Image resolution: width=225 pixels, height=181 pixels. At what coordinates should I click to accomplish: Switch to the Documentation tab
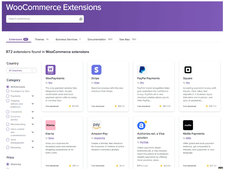click(x=100, y=39)
